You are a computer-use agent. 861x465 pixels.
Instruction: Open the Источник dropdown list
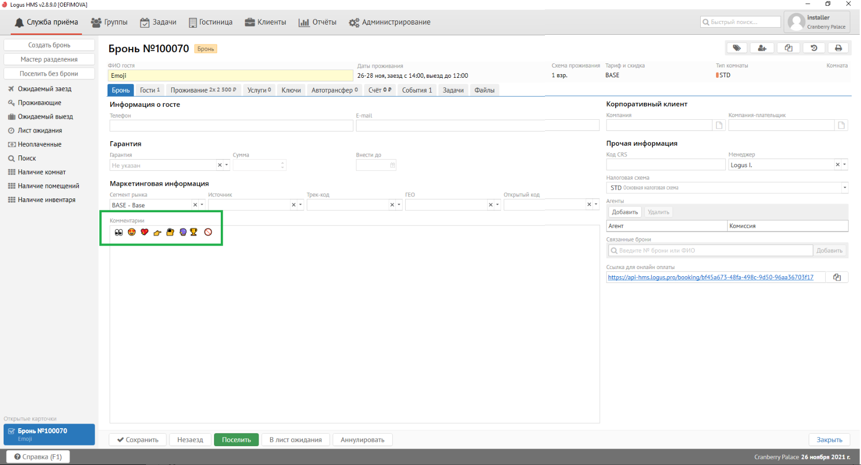coord(301,205)
